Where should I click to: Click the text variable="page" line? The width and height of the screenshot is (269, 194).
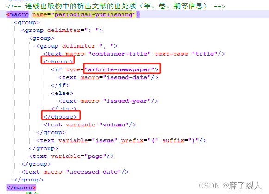[x=71, y=156]
